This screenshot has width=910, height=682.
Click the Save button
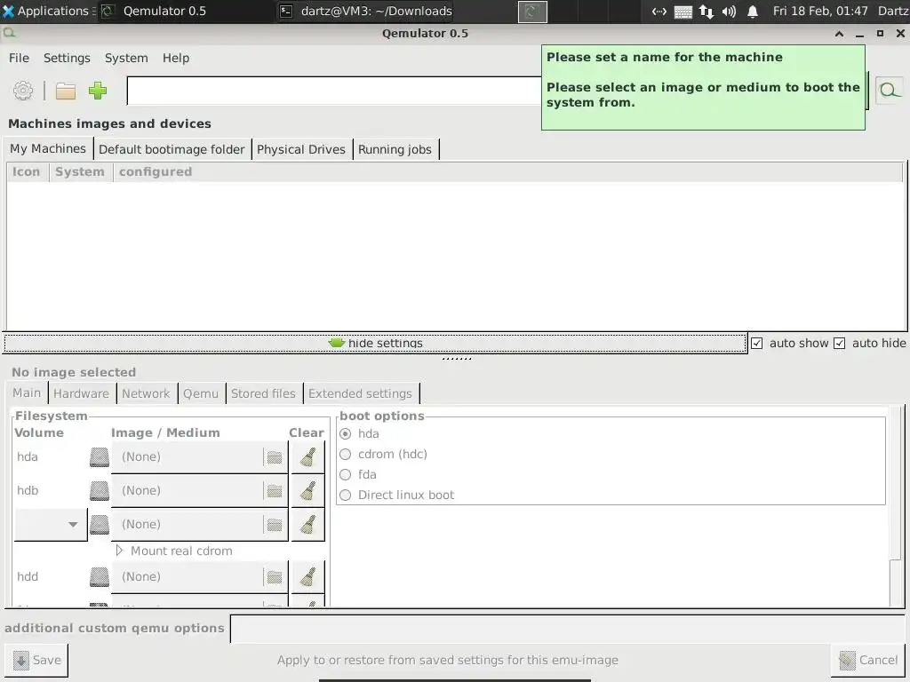[x=36, y=660]
